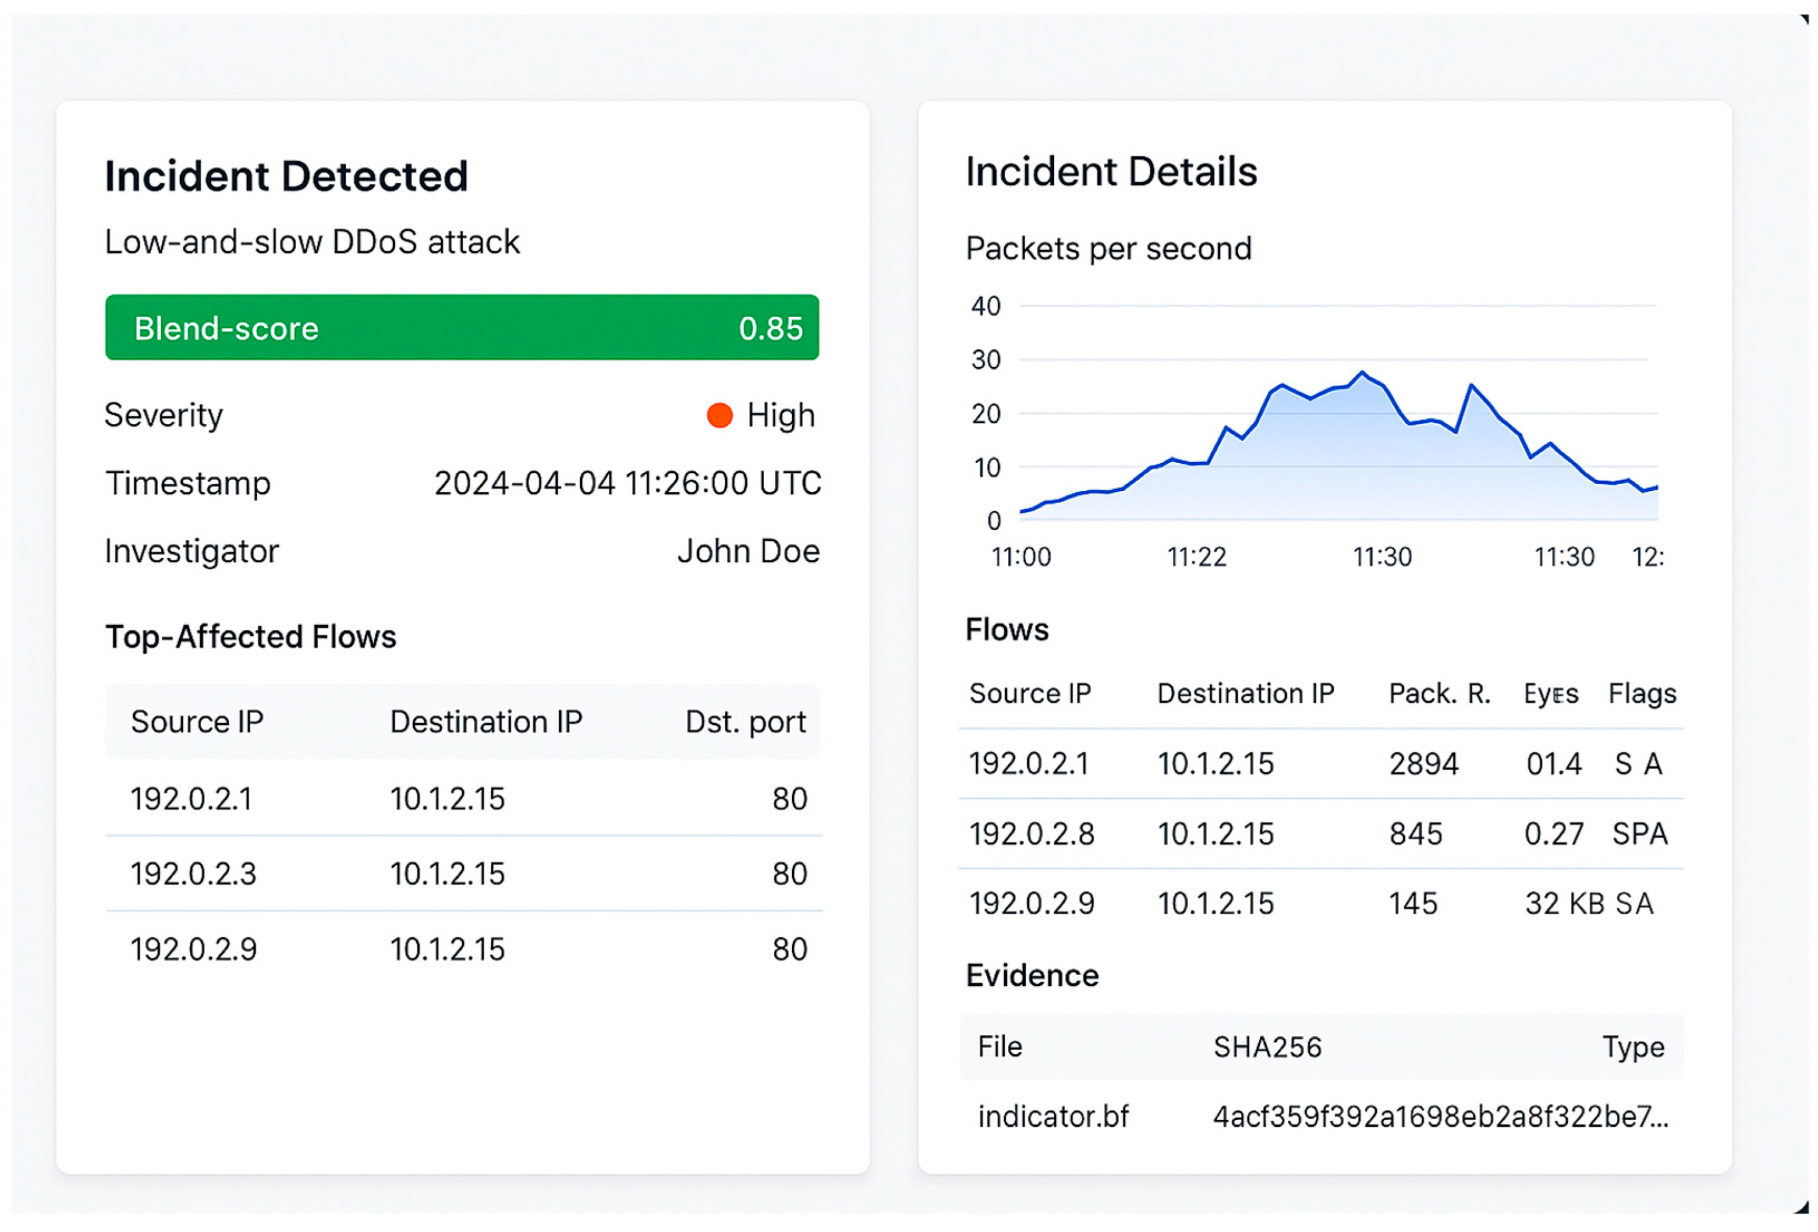This screenshot has width=1818, height=1232.
Task: Click the green Blend-score bar
Action: [461, 328]
